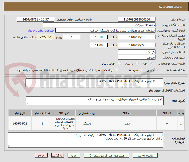Select the 'جزیی' purchase type radio
This screenshot has height=162, width=189.
(x=157, y=70)
